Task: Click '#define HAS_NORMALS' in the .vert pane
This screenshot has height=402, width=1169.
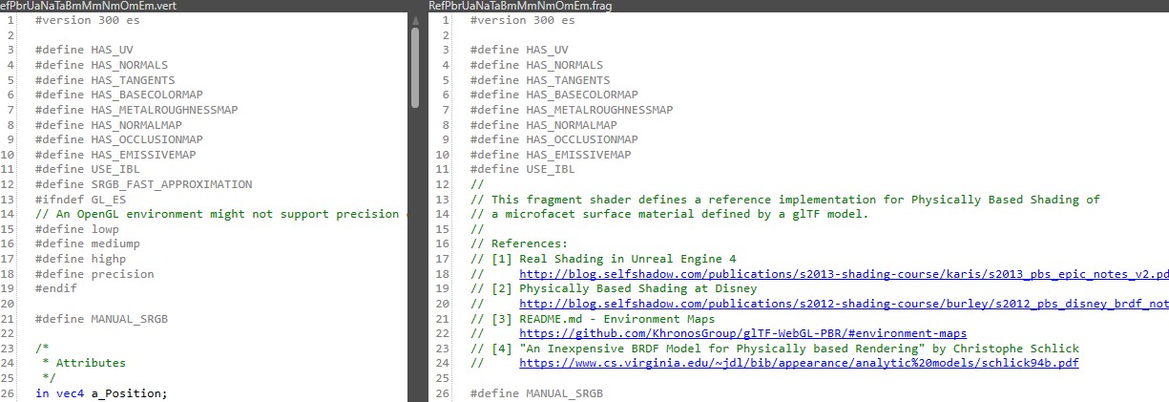Action: pos(101,65)
